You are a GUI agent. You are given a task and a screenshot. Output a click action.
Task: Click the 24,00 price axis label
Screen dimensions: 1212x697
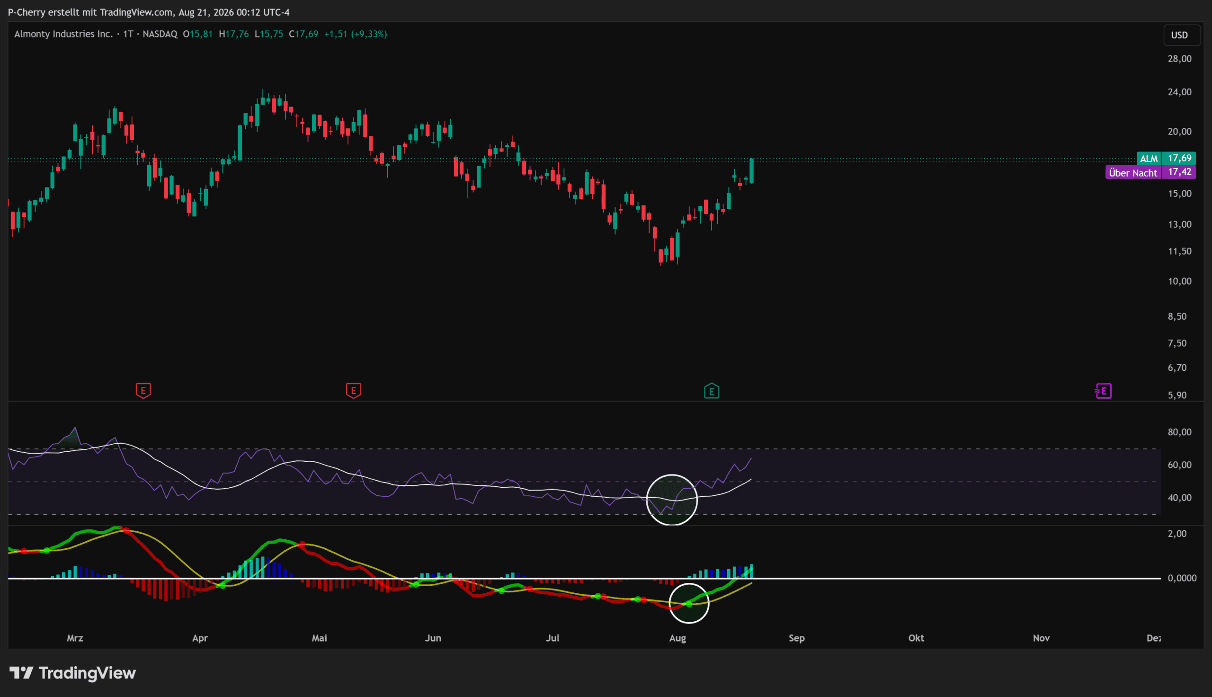coord(1179,92)
